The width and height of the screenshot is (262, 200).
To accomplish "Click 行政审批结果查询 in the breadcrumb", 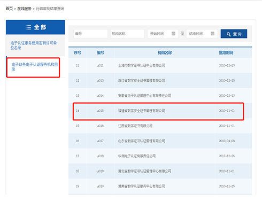I will point(50,9).
